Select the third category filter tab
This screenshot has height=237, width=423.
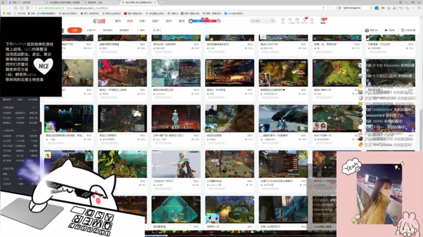click(x=108, y=30)
